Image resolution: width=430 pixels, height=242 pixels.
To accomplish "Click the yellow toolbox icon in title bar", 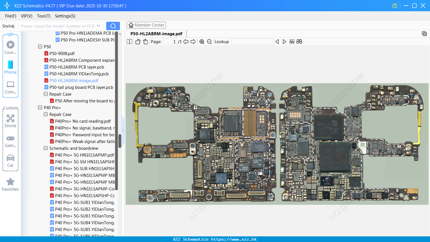I will coord(395,6).
